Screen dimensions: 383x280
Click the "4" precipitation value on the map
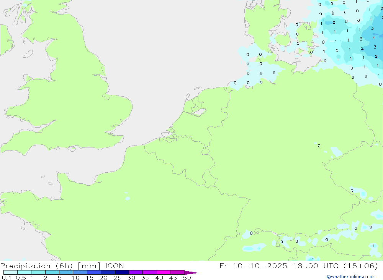374,37
